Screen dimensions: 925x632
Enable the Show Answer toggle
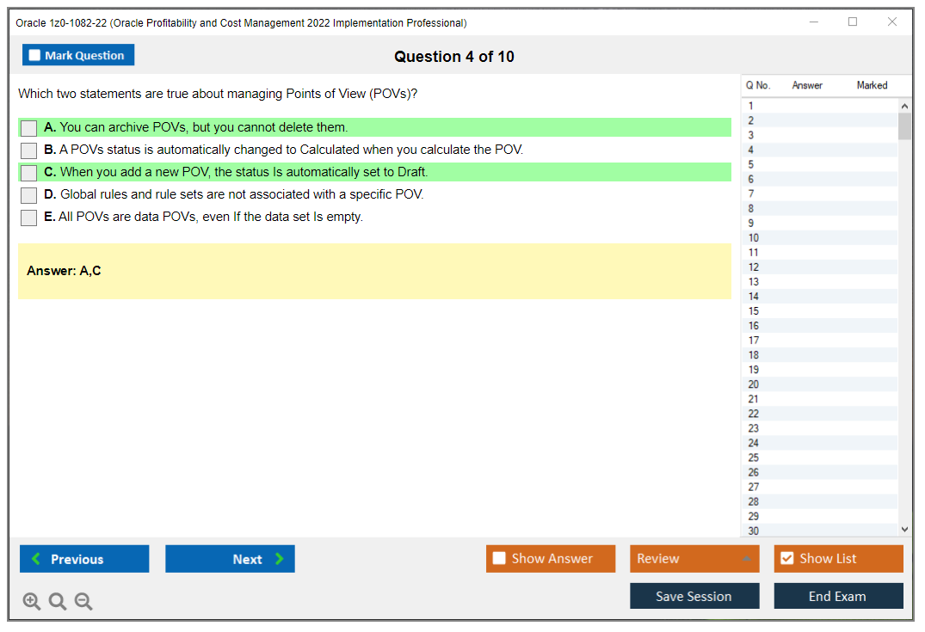(499, 558)
